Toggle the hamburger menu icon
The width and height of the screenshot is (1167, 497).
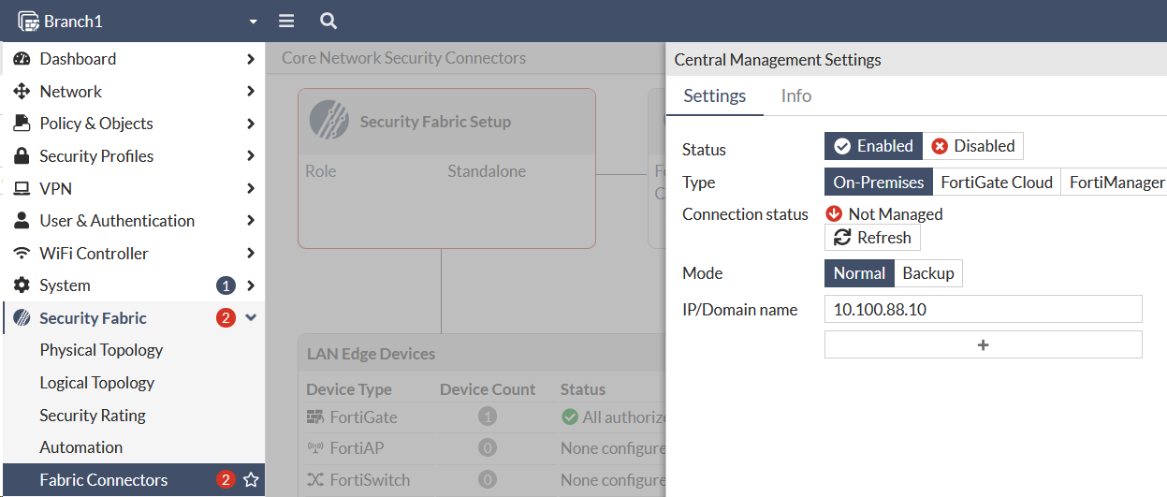[287, 21]
